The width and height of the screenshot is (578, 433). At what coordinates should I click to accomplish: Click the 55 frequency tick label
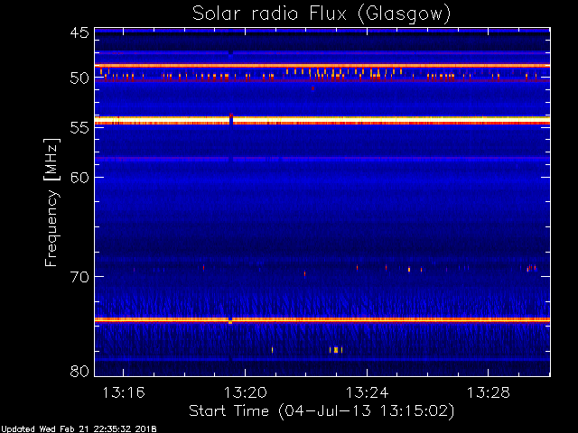79,128
